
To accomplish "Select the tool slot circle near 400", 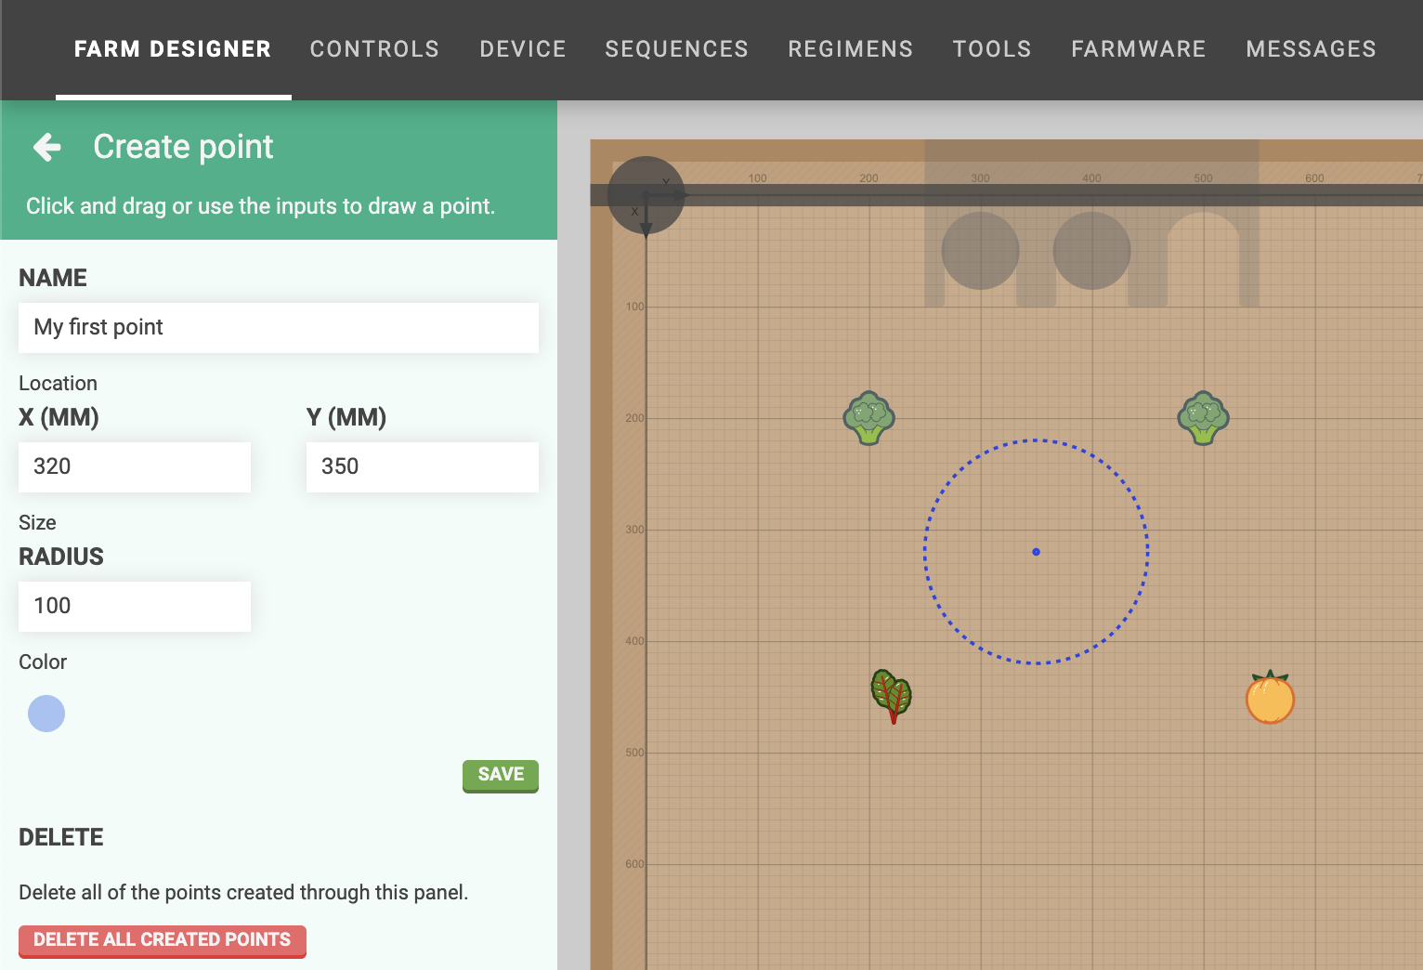I will click(x=1091, y=251).
